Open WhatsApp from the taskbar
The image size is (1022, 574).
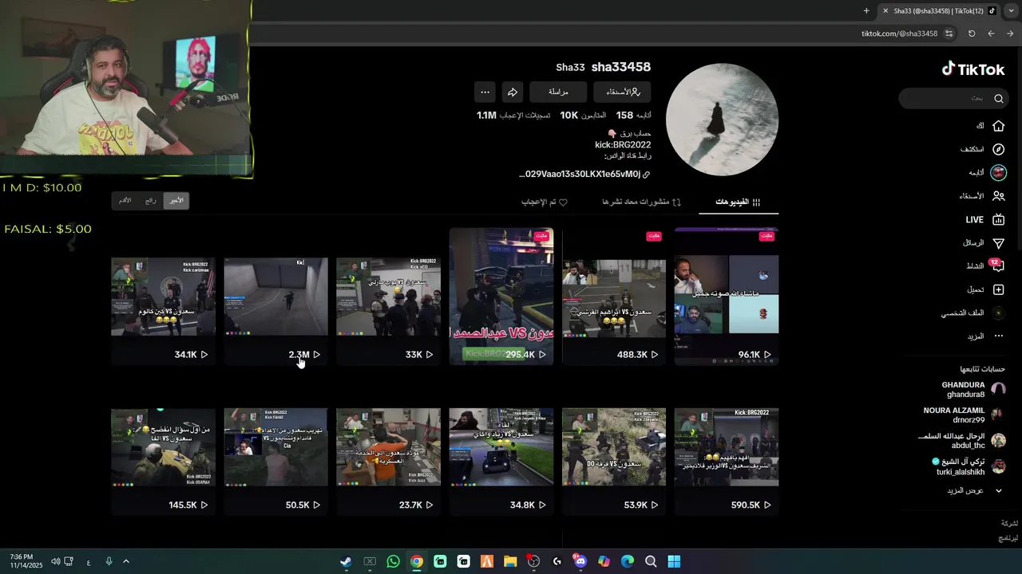(393, 561)
